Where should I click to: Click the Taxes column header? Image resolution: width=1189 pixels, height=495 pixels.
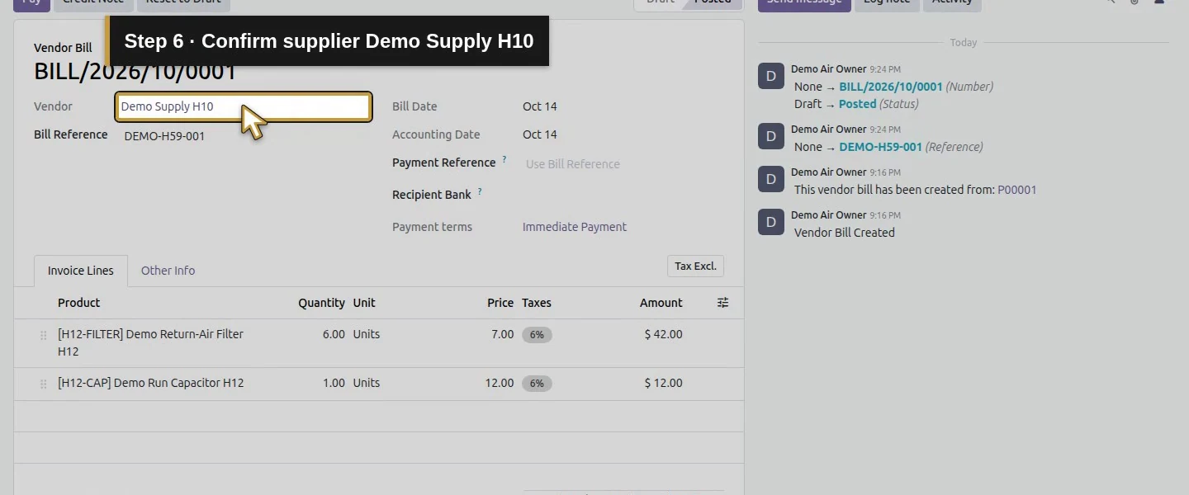pyautogui.click(x=537, y=303)
